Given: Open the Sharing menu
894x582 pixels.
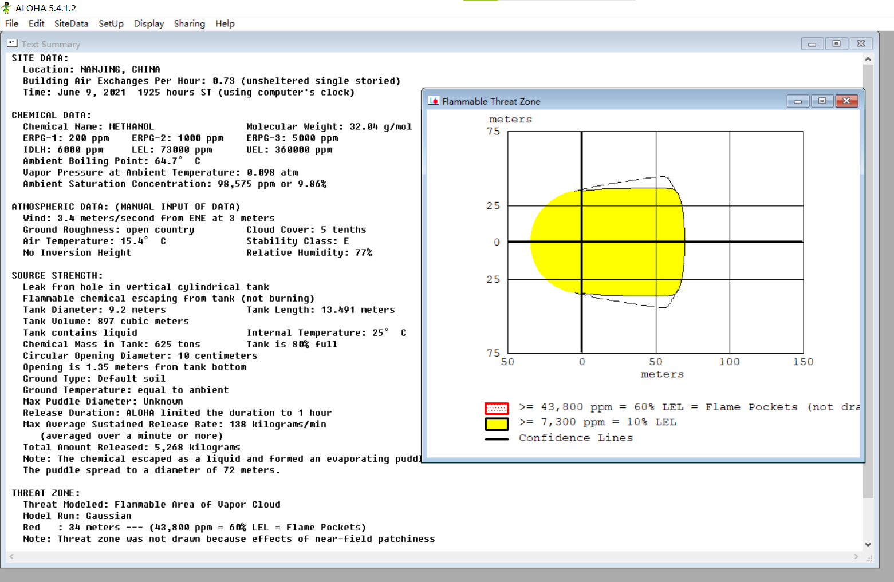Looking at the screenshot, I should tap(190, 23).
